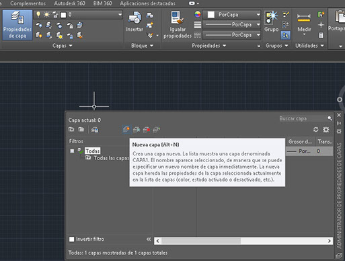Click the Grupo create group button

pos(271,22)
